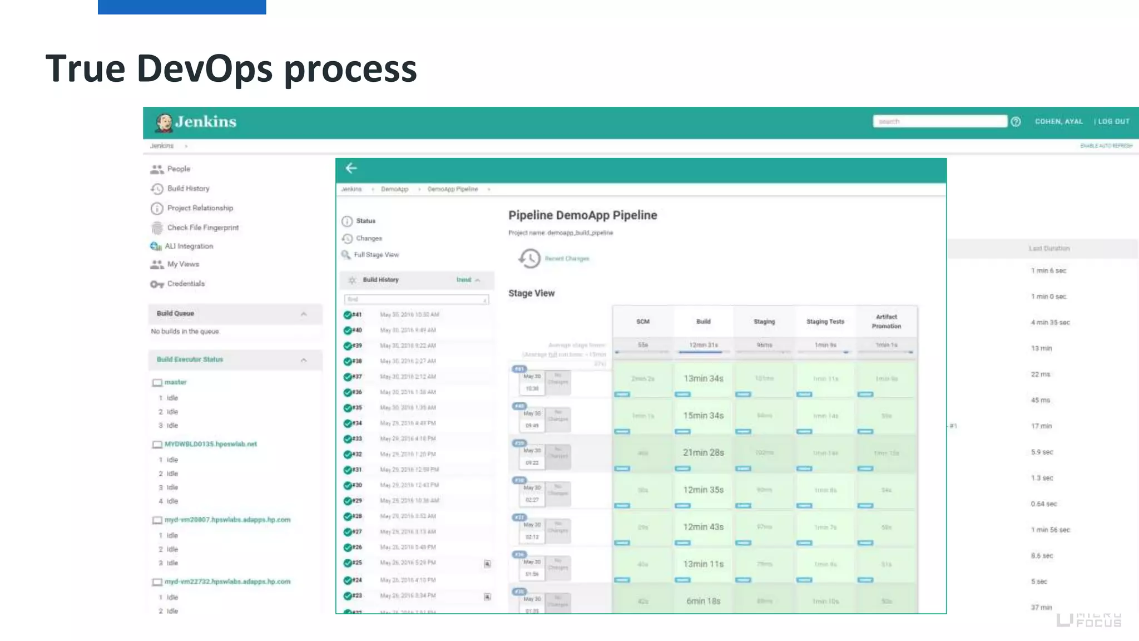This screenshot has height=641, width=1139.
Task: Click the DemoApp breadcrumb item
Action: [394, 189]
